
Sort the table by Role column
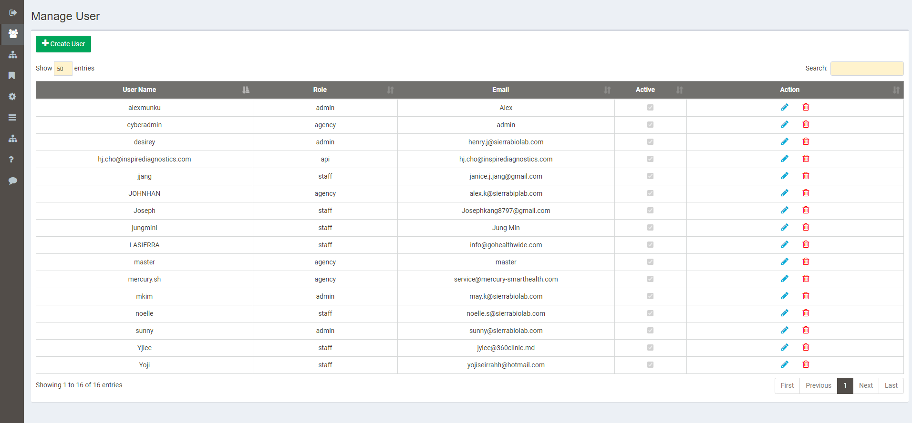[320, 90]
